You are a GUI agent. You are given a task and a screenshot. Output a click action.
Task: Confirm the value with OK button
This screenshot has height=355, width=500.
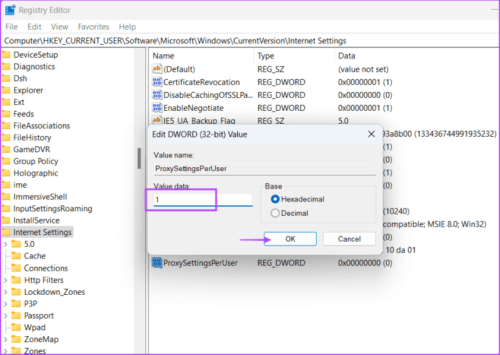[x=290, y=239]
